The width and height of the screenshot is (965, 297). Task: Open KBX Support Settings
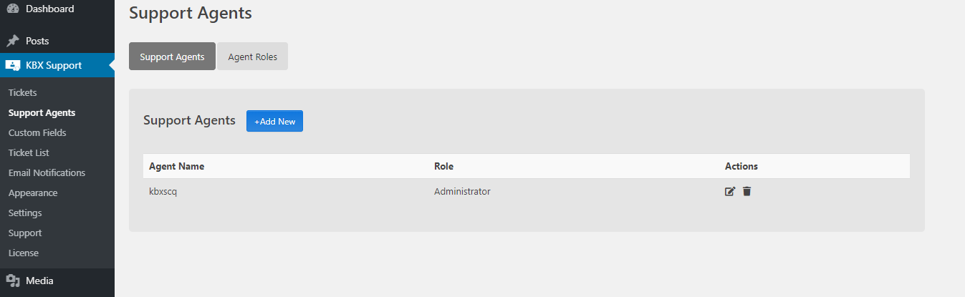(25, 213)
